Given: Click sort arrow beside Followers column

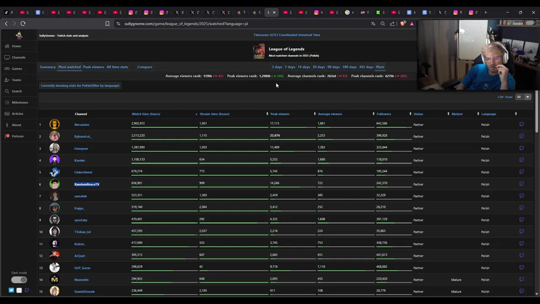Looking at the screenshot, I should pyautogui.click(x=410, y=114).
